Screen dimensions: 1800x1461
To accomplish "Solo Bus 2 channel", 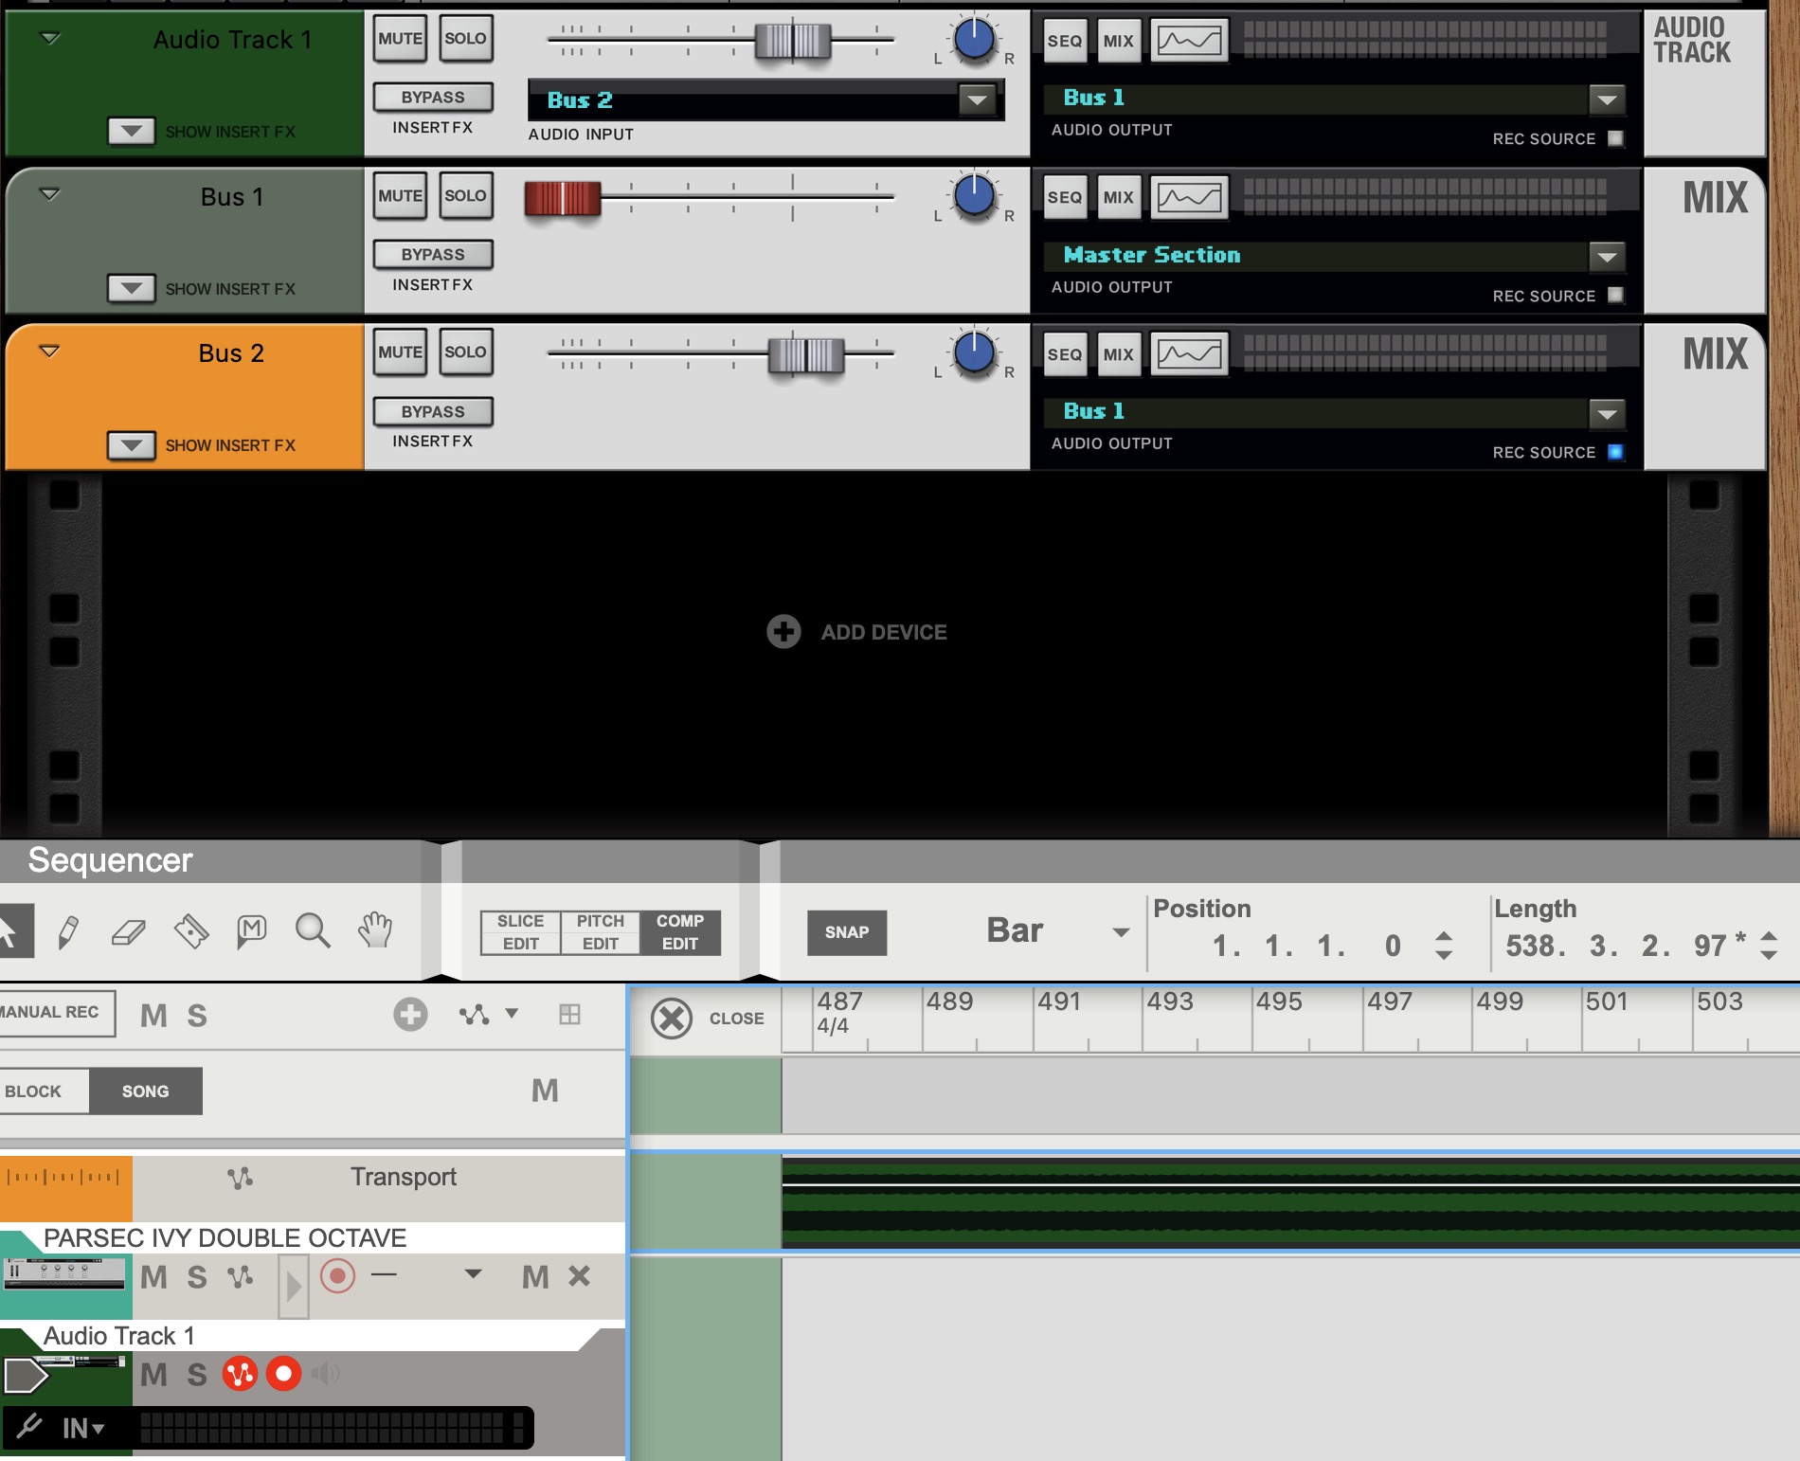I will tap(465, 352).
